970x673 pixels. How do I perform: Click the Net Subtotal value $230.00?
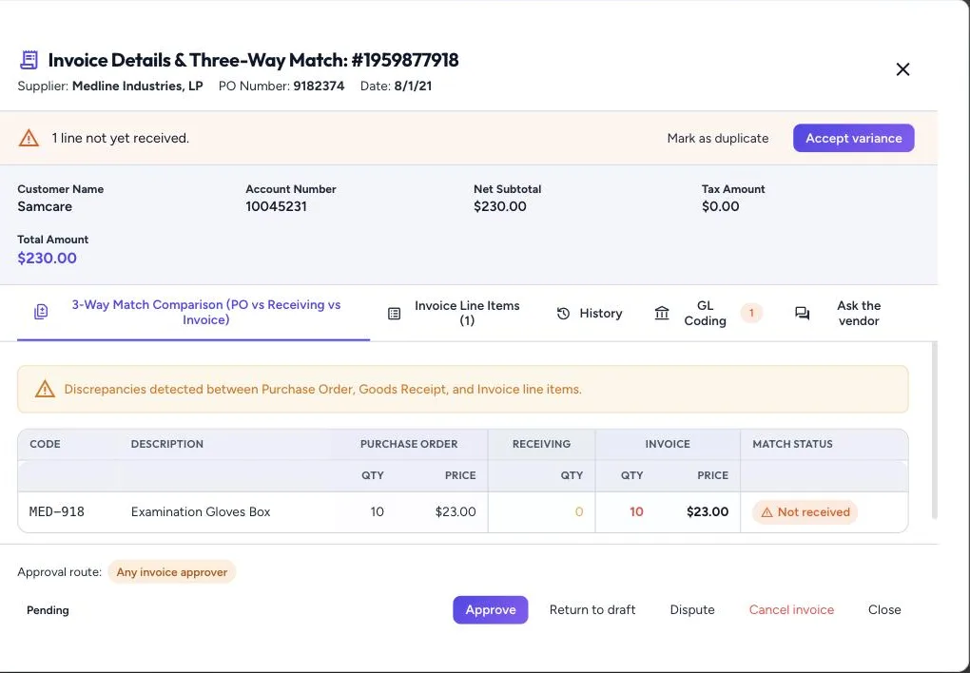[x=500, y=206]
